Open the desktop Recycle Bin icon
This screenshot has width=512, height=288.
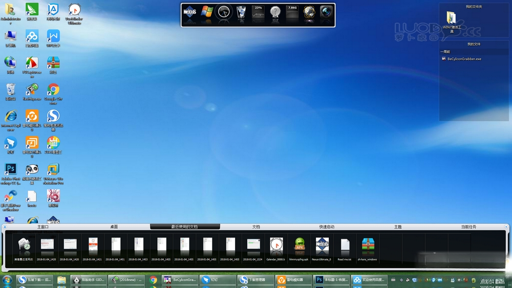(x=10, y=92)
